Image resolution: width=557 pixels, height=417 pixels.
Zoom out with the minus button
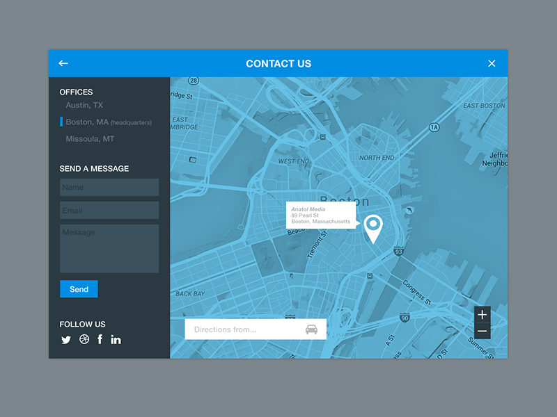coord(483,331)
